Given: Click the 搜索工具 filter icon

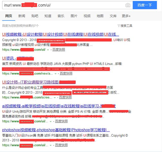Looking at the screenshot, I should coord(119,26).
